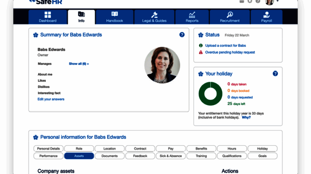
Task: Select the Documents pill
Action: coord(109,156)
